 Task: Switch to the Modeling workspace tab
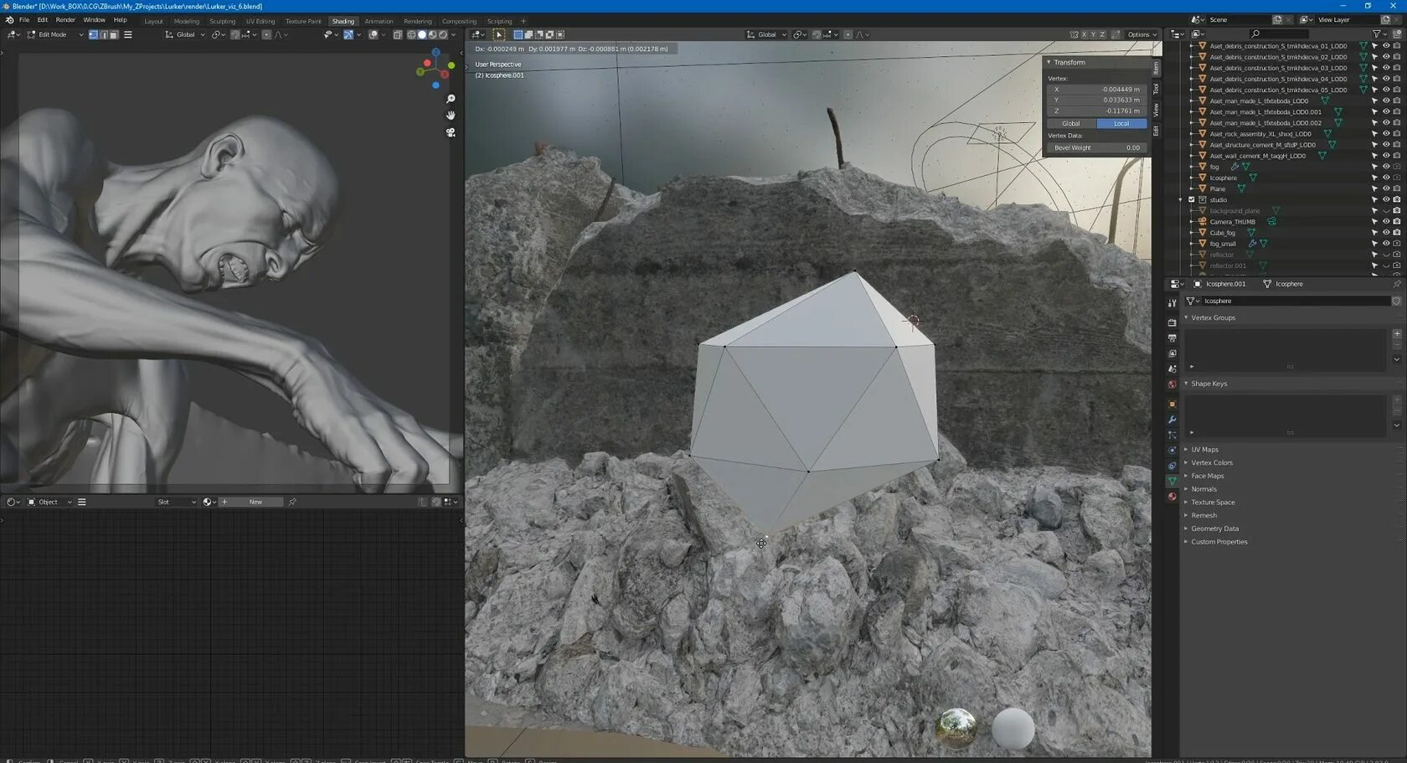click(187, 21)
